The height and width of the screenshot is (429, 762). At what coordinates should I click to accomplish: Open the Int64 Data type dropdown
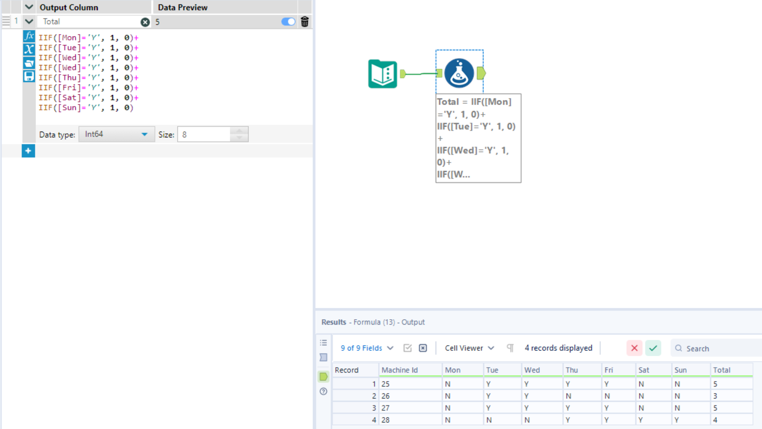coord(116,134)
